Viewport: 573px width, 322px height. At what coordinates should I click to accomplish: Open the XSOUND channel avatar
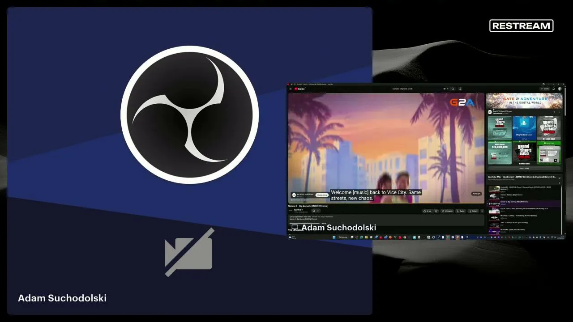pyautogui.click(x=291, y=210)
